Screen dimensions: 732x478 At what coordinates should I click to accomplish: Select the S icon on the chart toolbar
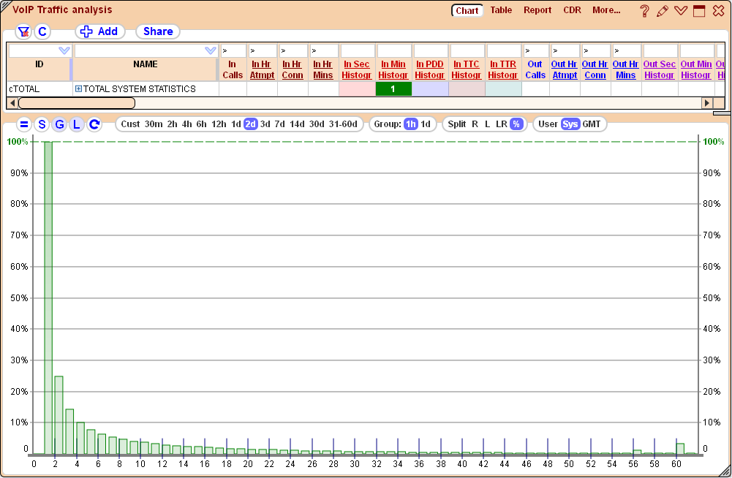[x=42, y=124]
